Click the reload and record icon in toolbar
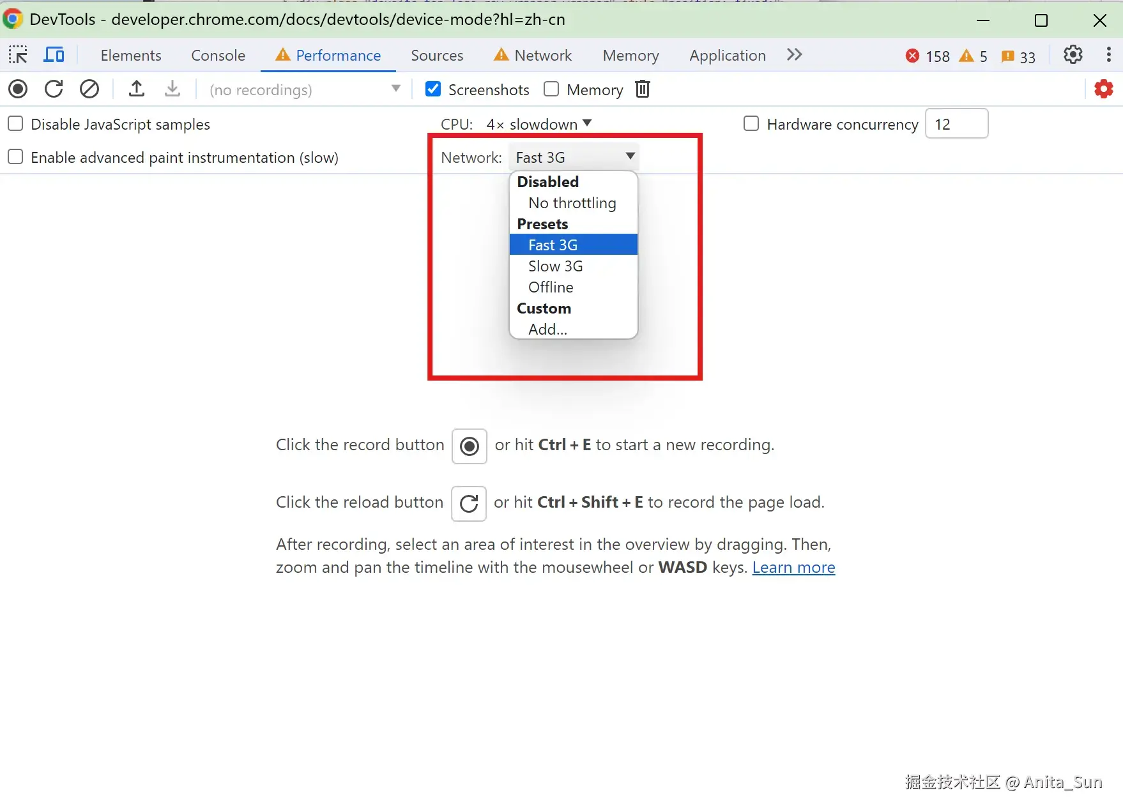The width and height of the screenshot is (1123, 811). point(54,89)
